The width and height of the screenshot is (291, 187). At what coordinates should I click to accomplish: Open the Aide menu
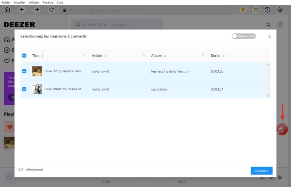[60, 2]
